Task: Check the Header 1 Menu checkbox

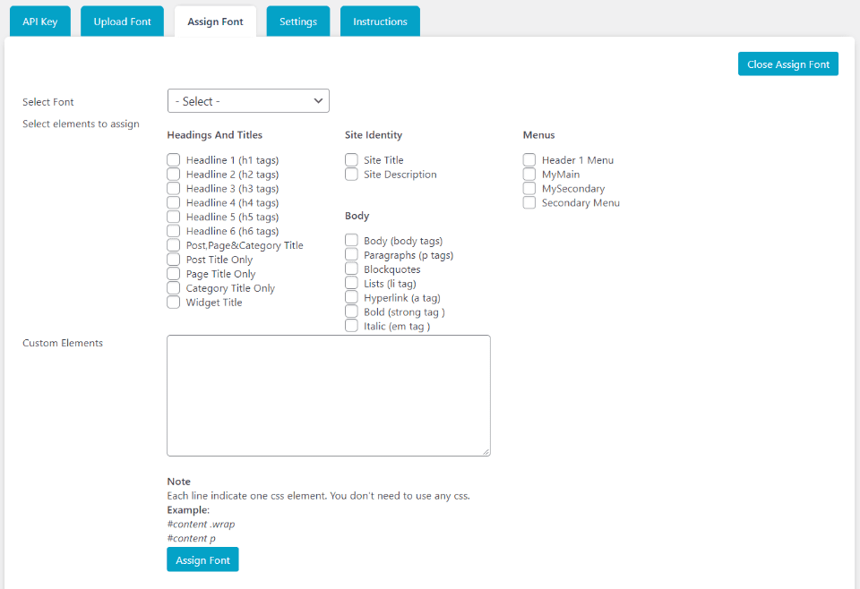Action: coord(529,160)
